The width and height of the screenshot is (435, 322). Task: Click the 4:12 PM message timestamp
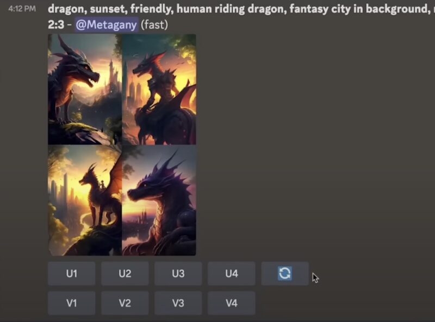(22, 9)
